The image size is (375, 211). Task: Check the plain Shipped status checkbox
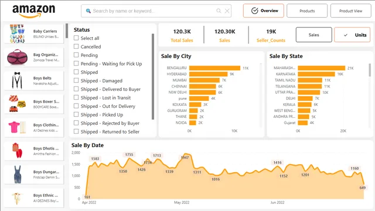pyautogui.click(x=76, y=72)
